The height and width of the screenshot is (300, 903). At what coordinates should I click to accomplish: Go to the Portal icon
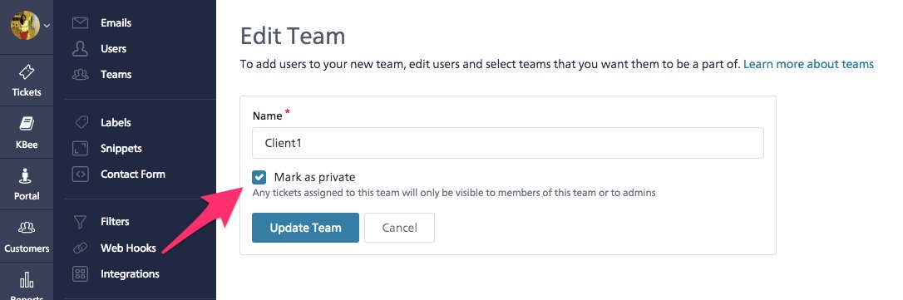[x=27, y=175]
